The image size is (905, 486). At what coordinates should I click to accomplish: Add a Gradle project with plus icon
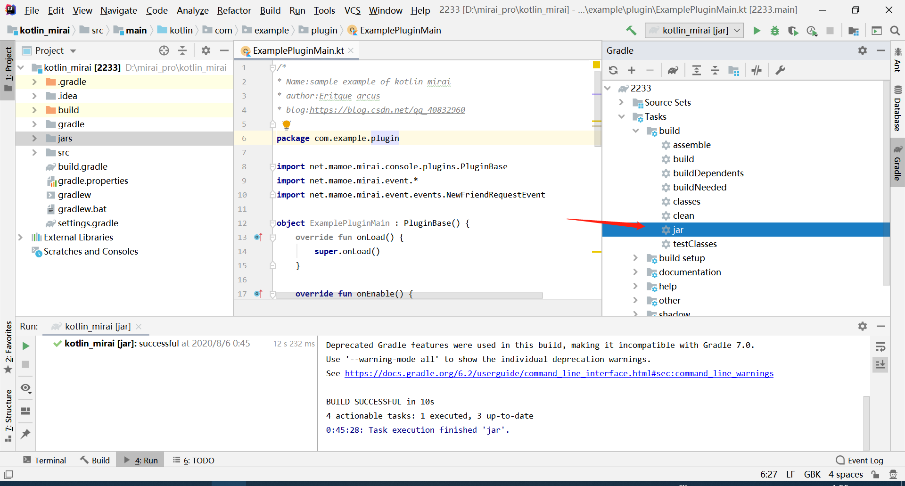tap(632, 70)
